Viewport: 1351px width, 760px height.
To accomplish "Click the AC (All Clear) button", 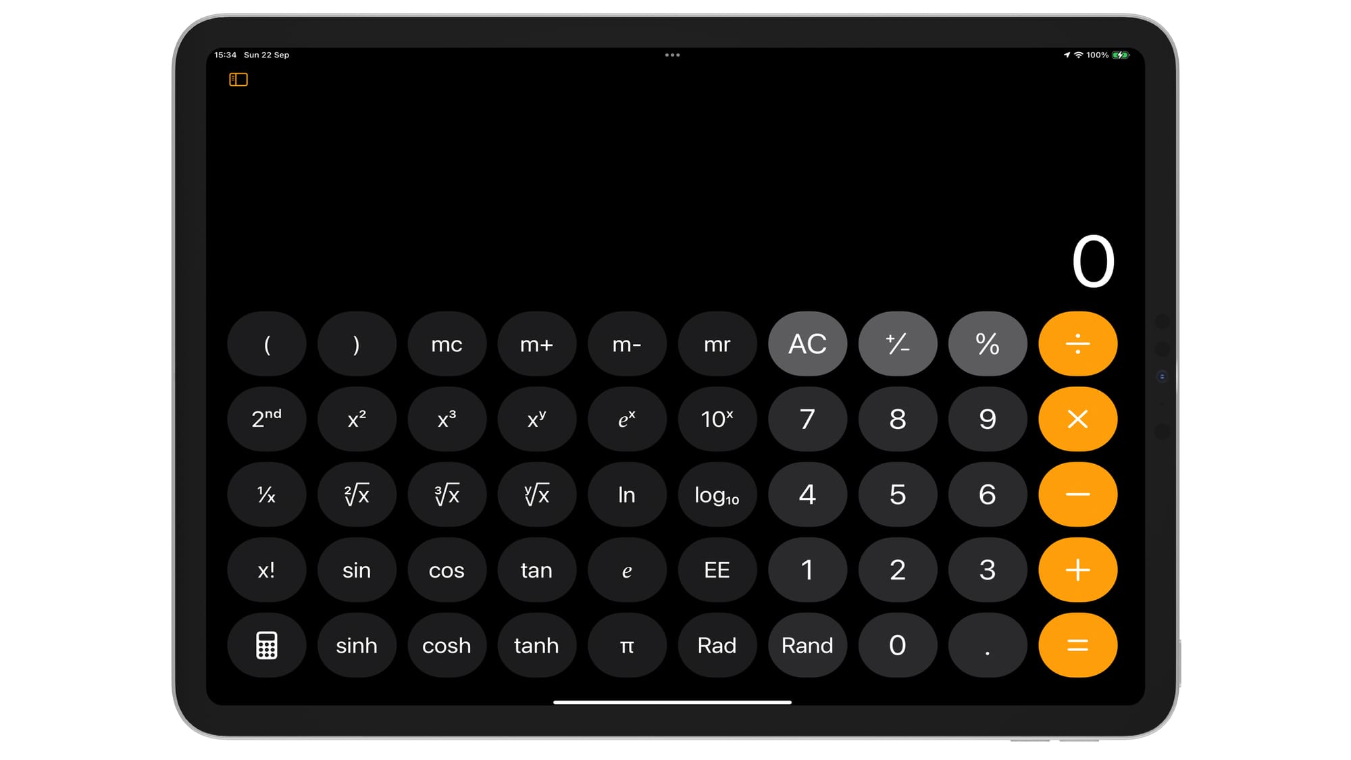I will coord(807,343).
